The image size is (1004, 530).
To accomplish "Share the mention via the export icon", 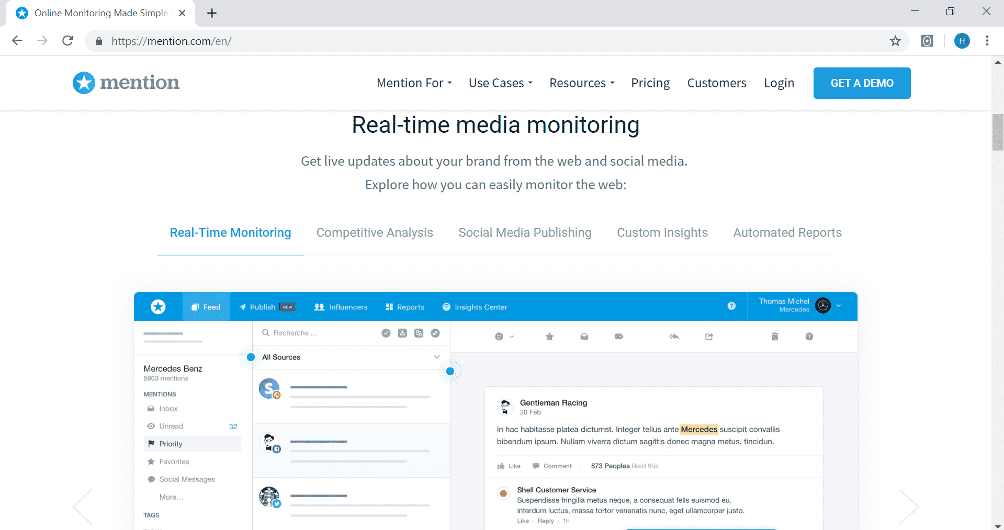I will click(709, 337).
